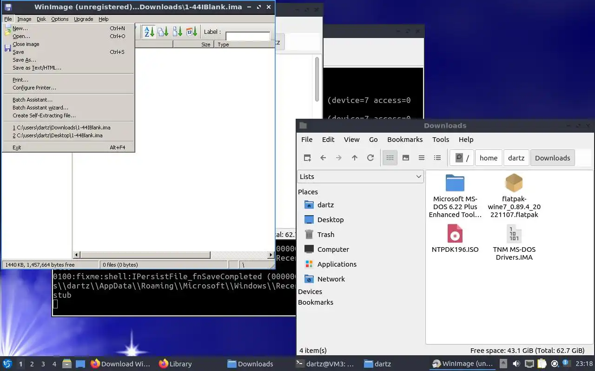Choose Print... from the File menu

coord(68,80)
